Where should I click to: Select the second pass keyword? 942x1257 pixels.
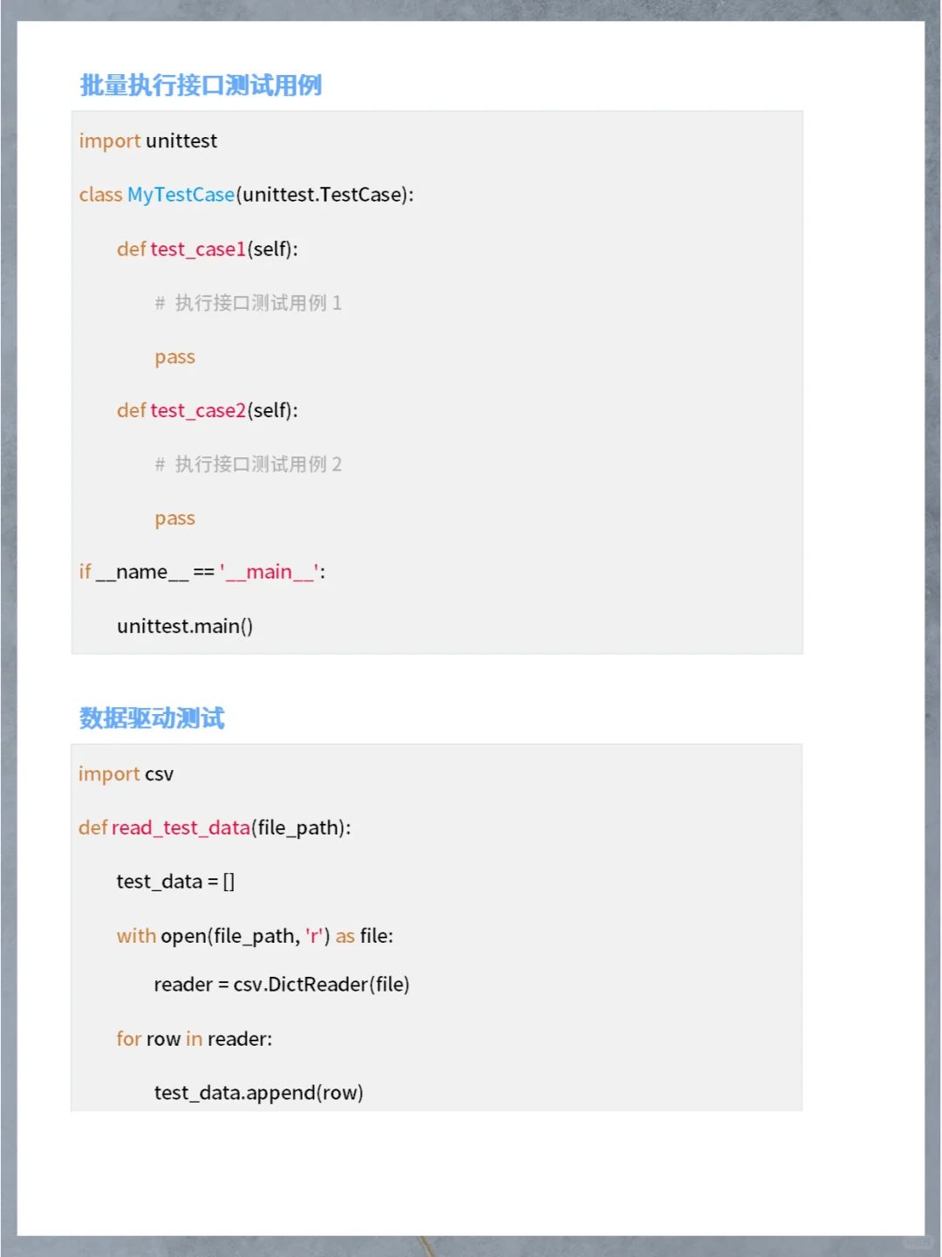pyautogui.click(x=174, y=518)
